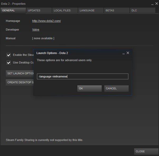Click the 'These options are for advanced users only.' text
Viewport: 159px width, 156px height.
[x=64, y=60]
